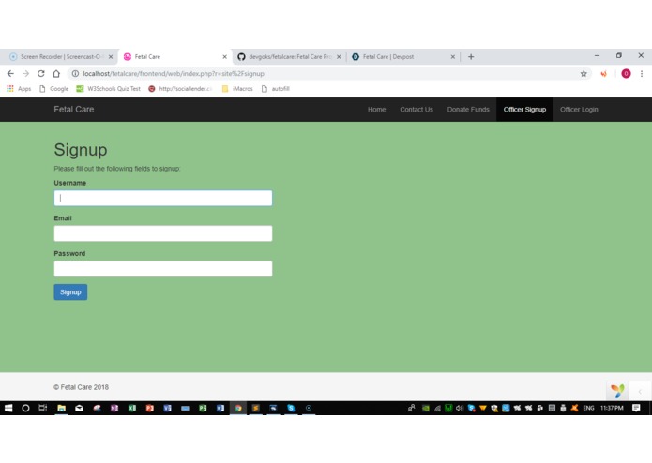This screenshot has height=463, width=652.
Task: Open the Windows Start menu
Action: coord(8,409)
